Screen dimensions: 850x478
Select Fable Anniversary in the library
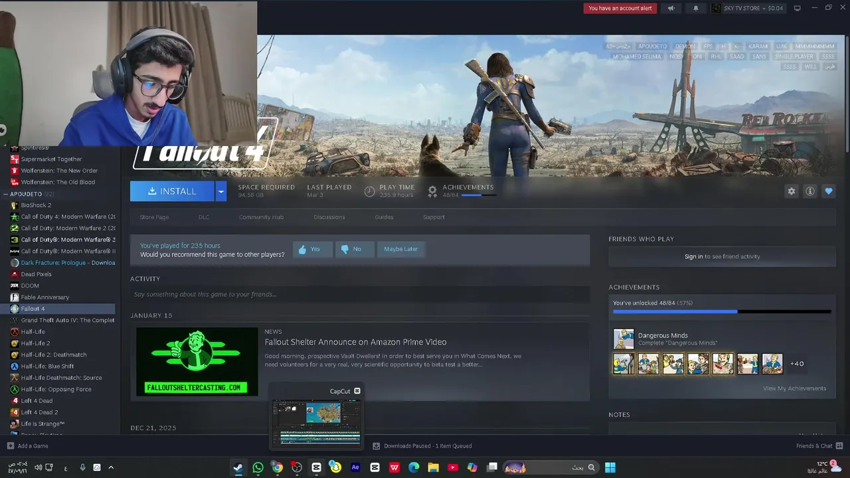[44, 297]
